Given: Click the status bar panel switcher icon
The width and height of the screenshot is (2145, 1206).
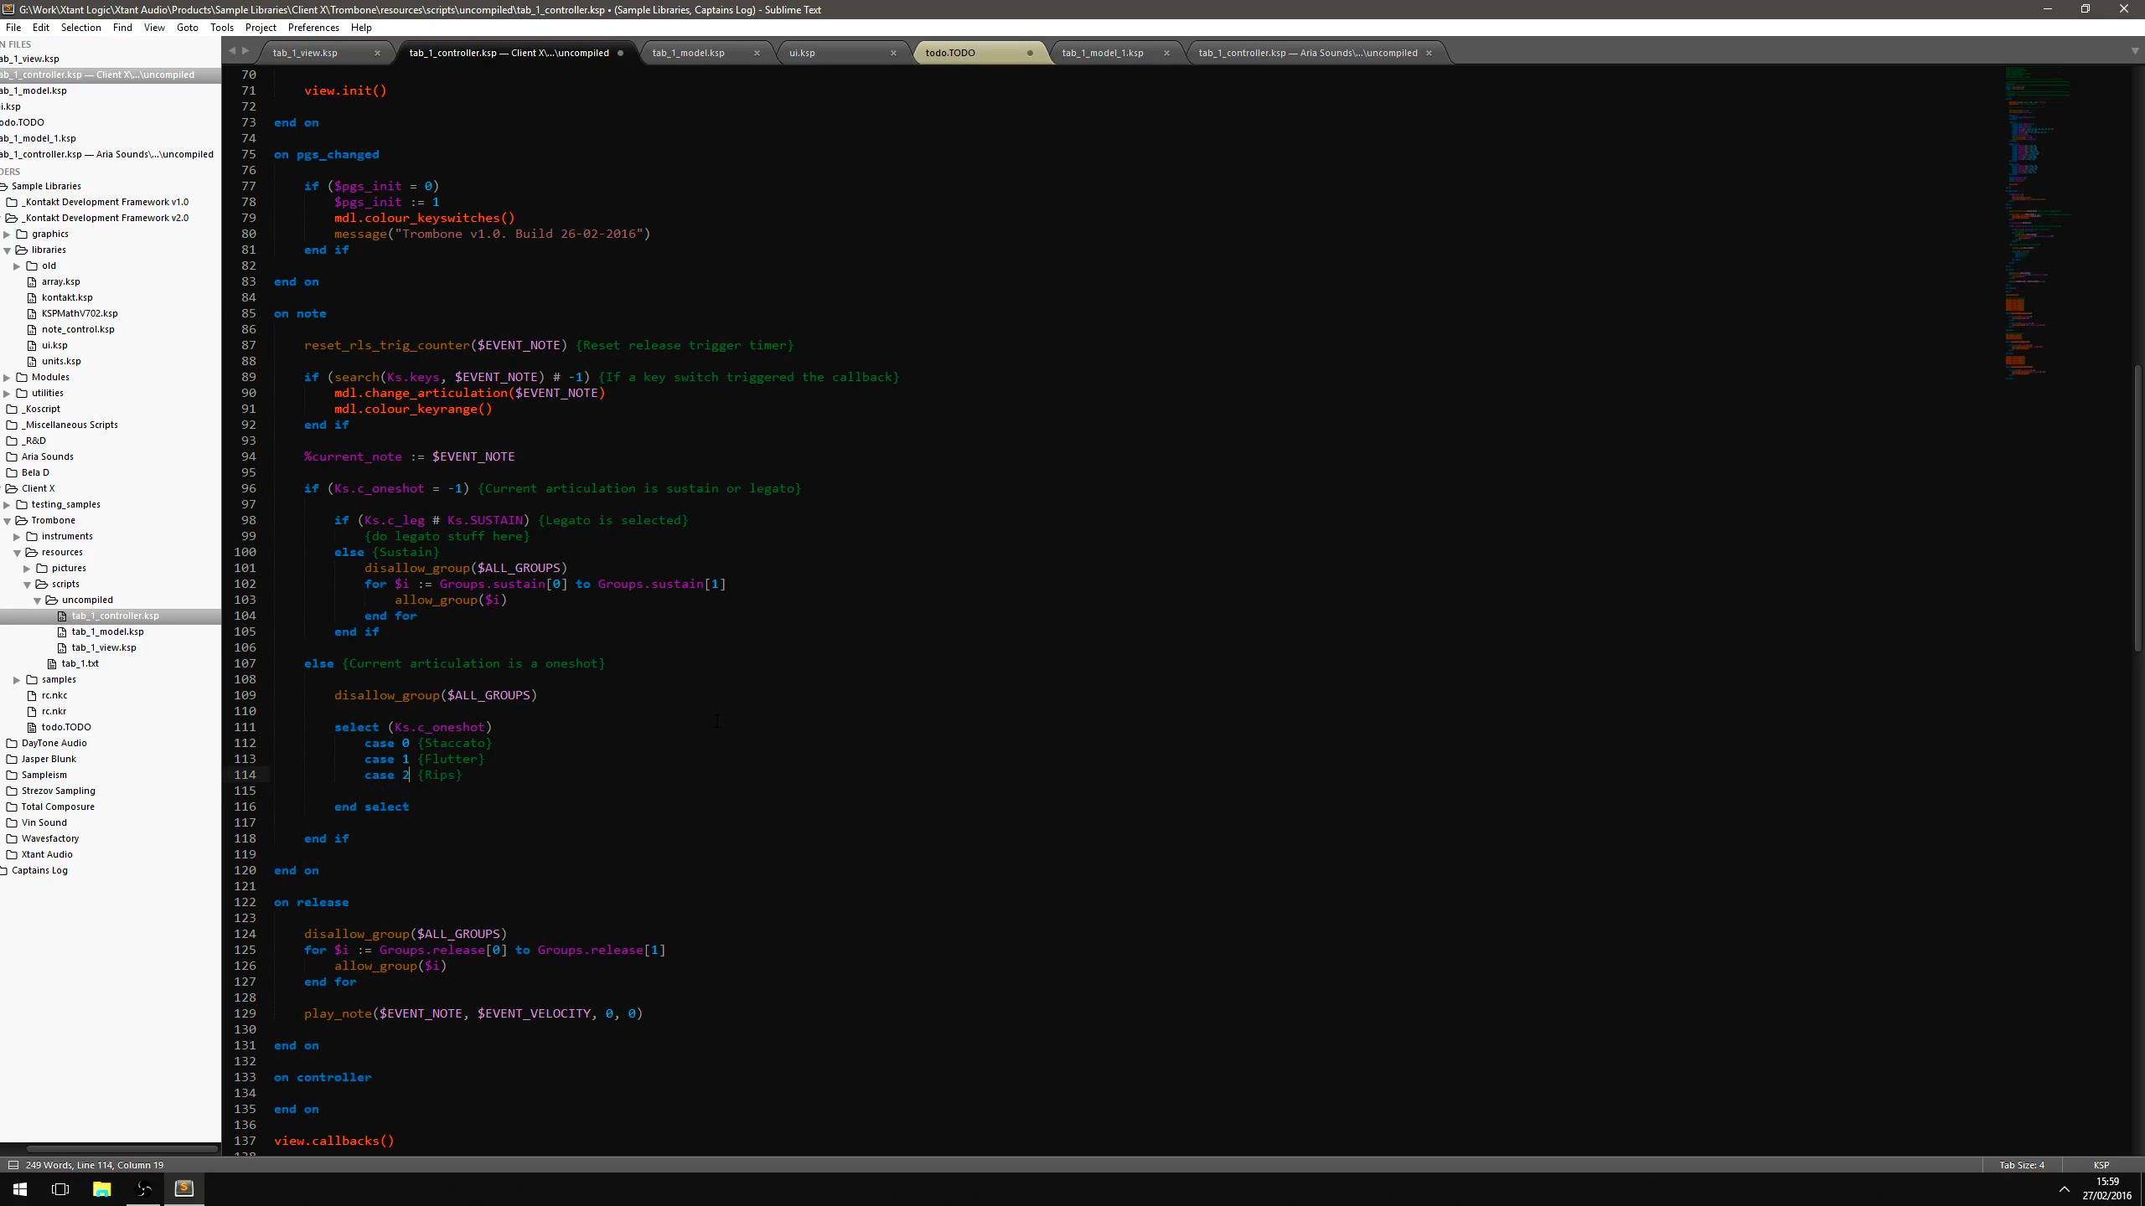Looking at the screenshot, I should tap(13, 1166).
